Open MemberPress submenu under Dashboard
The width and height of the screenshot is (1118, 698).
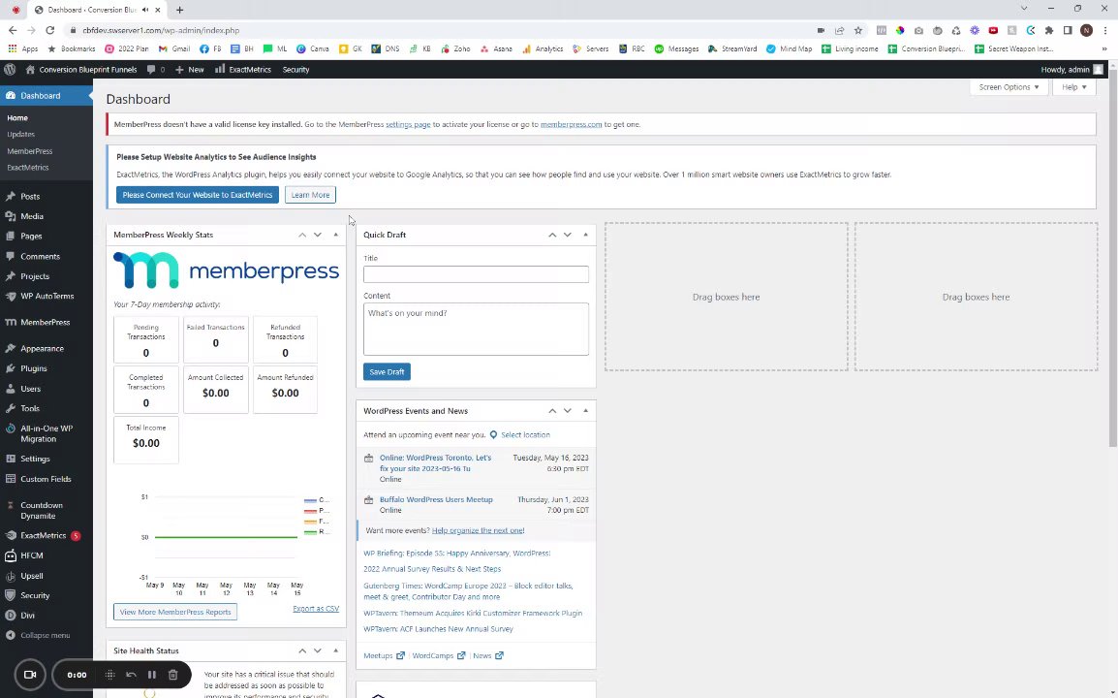pos(29,151)
